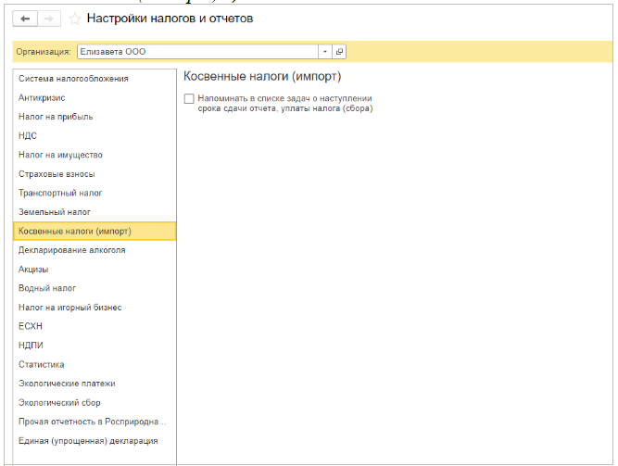Expand the Организация dropdown list

(x=325, y=52)
